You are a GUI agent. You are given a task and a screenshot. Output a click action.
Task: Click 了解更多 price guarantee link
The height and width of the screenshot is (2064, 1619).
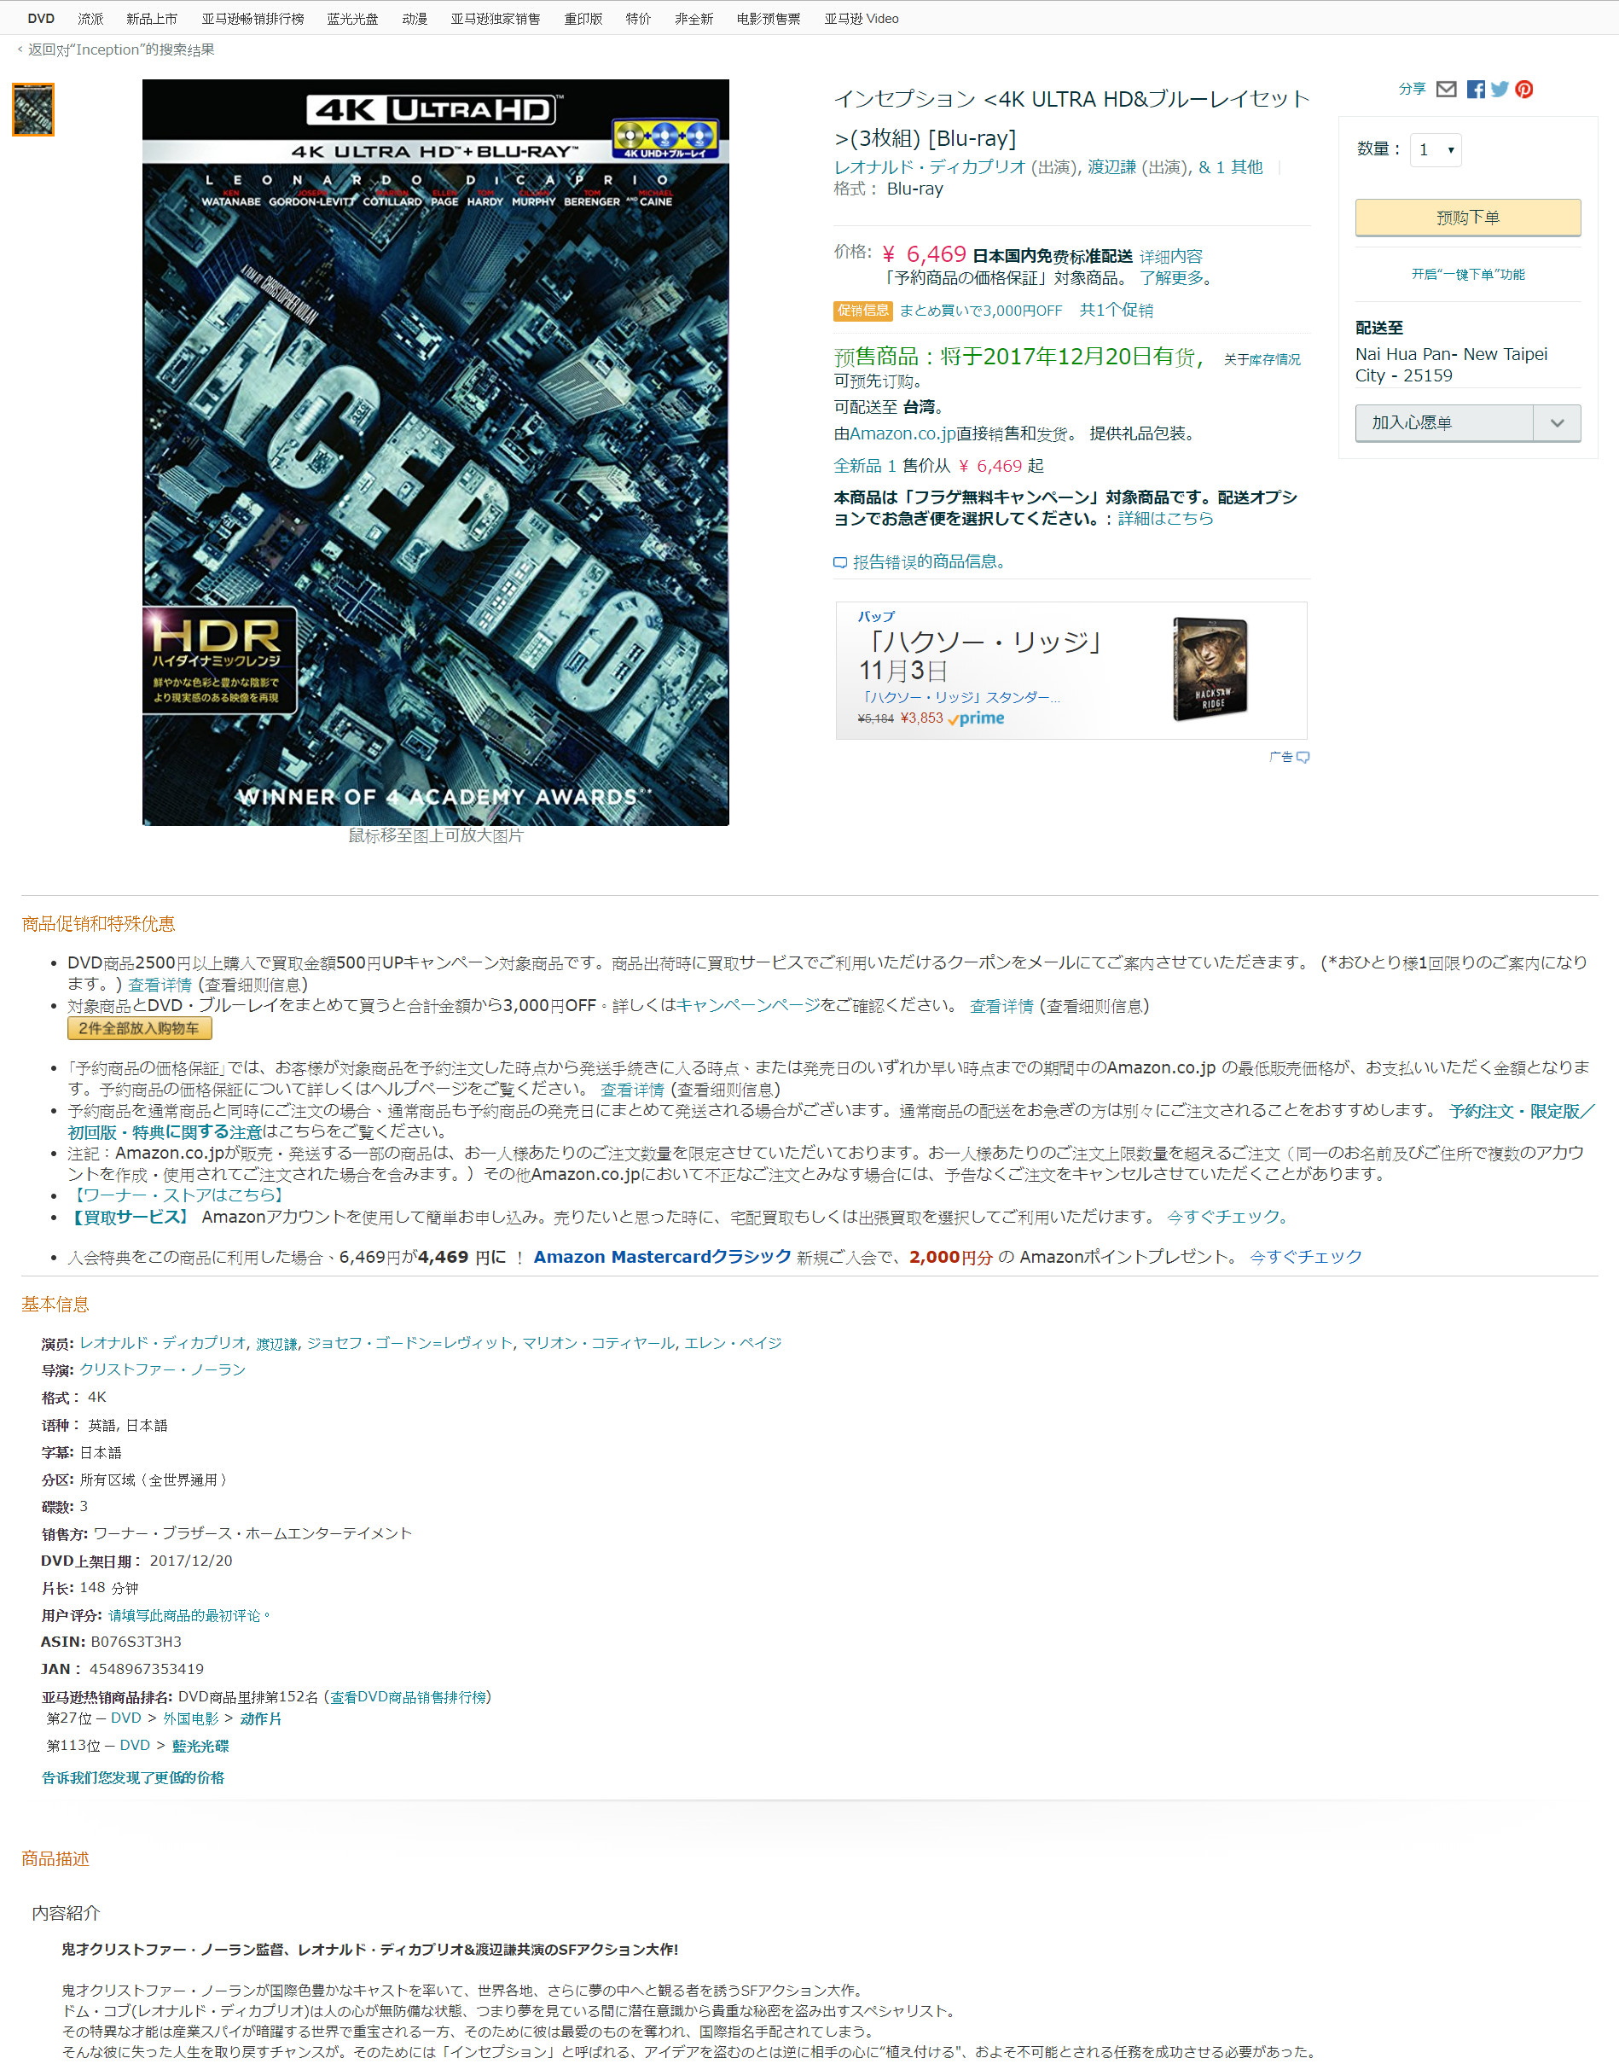(x=1171, y=279)
